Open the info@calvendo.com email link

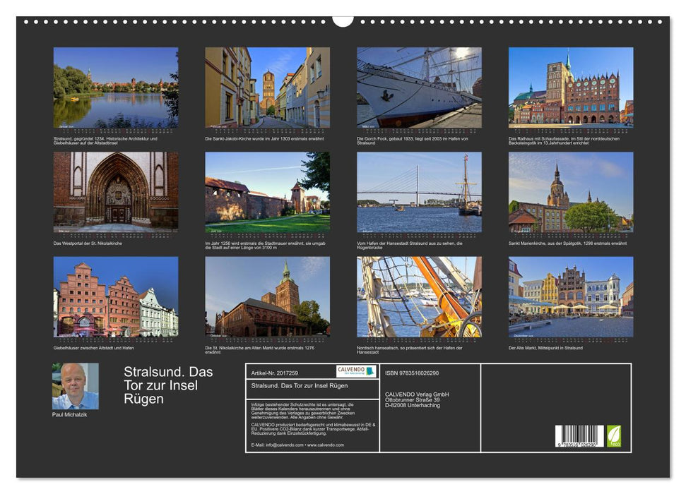(x=283, y=447)
